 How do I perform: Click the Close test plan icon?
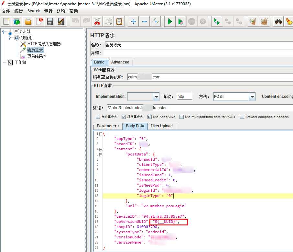pyautogui.click(x=39, y=21)
